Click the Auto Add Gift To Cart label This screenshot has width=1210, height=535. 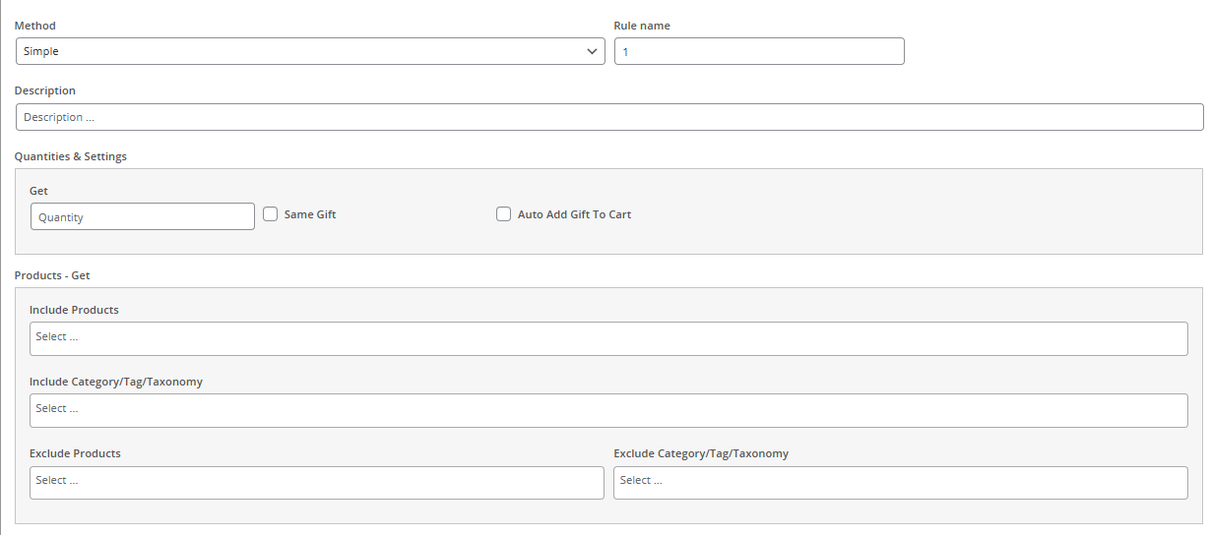tap(574, 214)
